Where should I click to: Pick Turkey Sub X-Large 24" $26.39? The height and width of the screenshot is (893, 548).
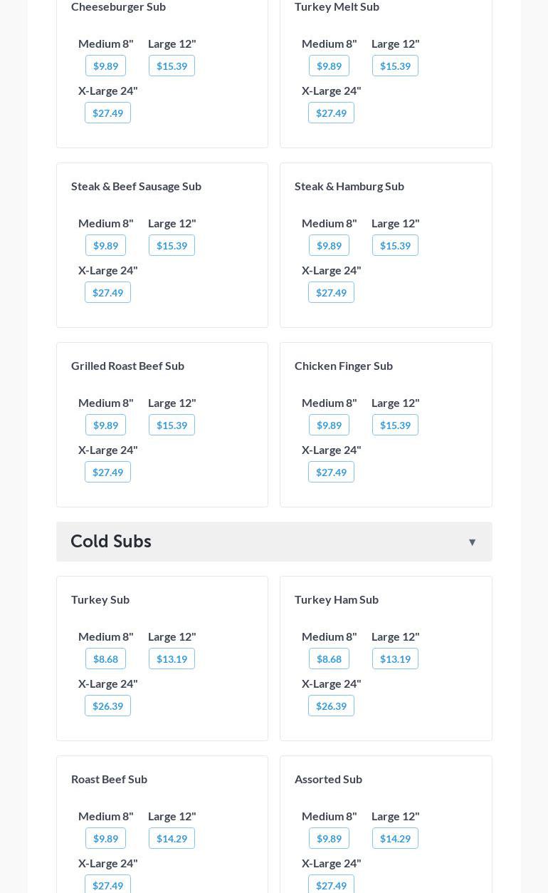[x=107, y=706]
